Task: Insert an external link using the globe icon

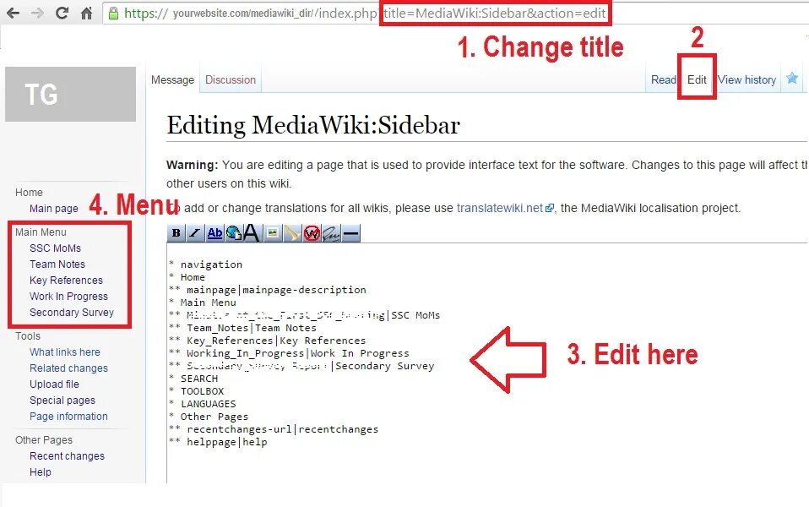Action: click(x=233, y=233)
